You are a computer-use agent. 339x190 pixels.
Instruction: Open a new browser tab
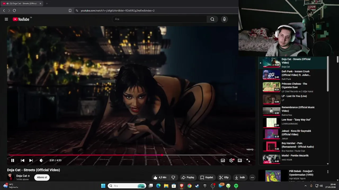(x=47, y=3)
